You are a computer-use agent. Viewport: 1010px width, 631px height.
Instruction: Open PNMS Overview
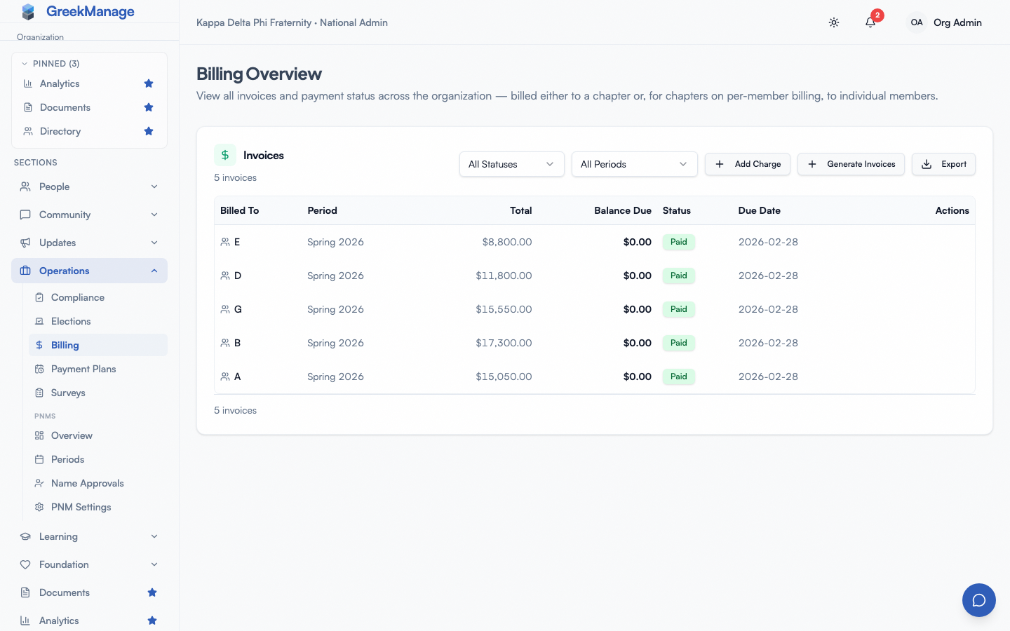[98, 435]
